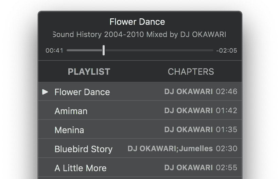This screenshot has width=280, height=179.
Task: Switch to the PLAYLIST tab
Action: 89,72
